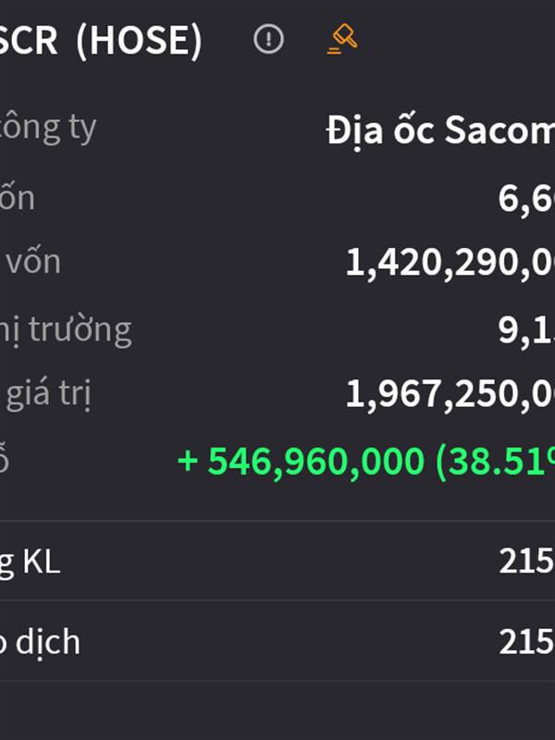Tap the orange gavel auction icon
Screen dimensions: 555x740
[x=342, y=39]
